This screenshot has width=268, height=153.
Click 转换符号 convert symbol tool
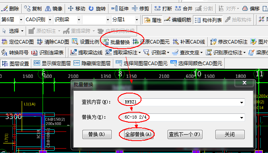(x=15, y=52)
